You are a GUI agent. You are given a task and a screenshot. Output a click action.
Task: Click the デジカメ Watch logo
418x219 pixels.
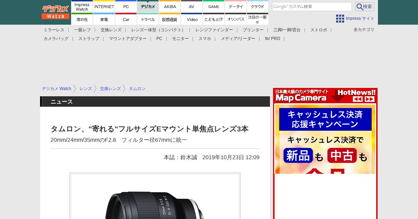(55, 12)
